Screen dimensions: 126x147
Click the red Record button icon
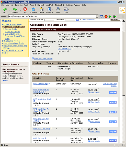[106, 17]
